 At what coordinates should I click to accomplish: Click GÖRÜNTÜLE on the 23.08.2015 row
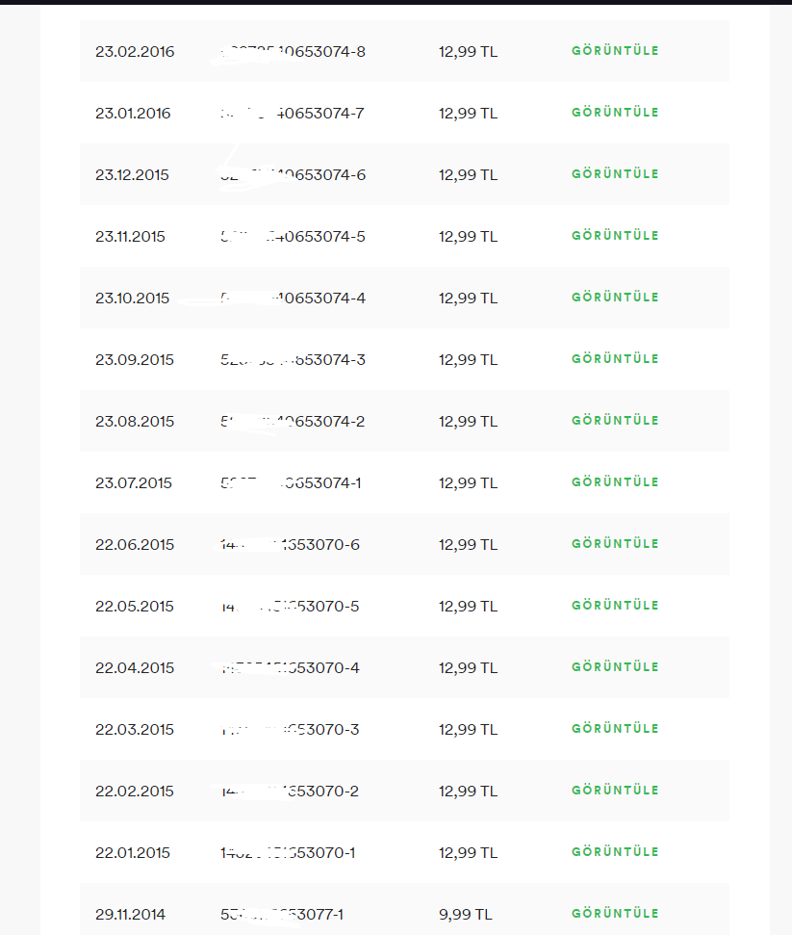coord(615,421)
